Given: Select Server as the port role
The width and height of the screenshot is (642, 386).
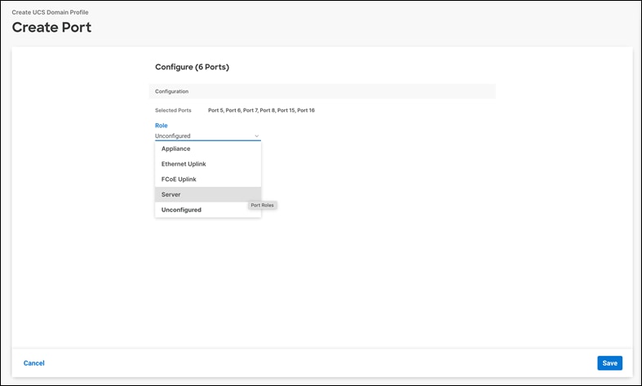Looking at the screenshot, I should (207, 194).
